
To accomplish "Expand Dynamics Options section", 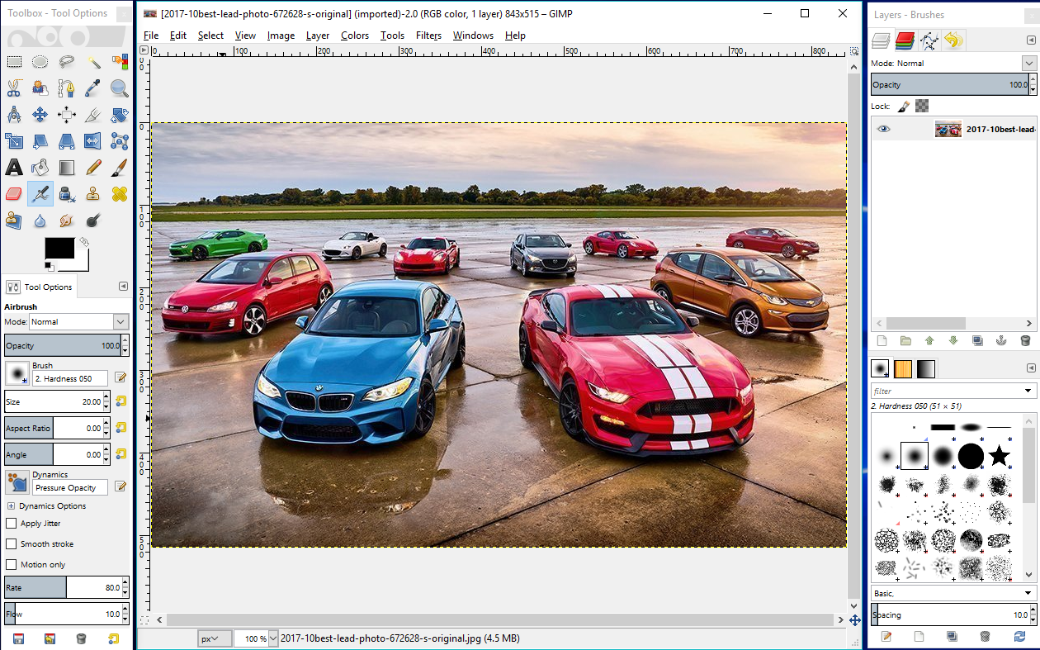I will [12, 506].
